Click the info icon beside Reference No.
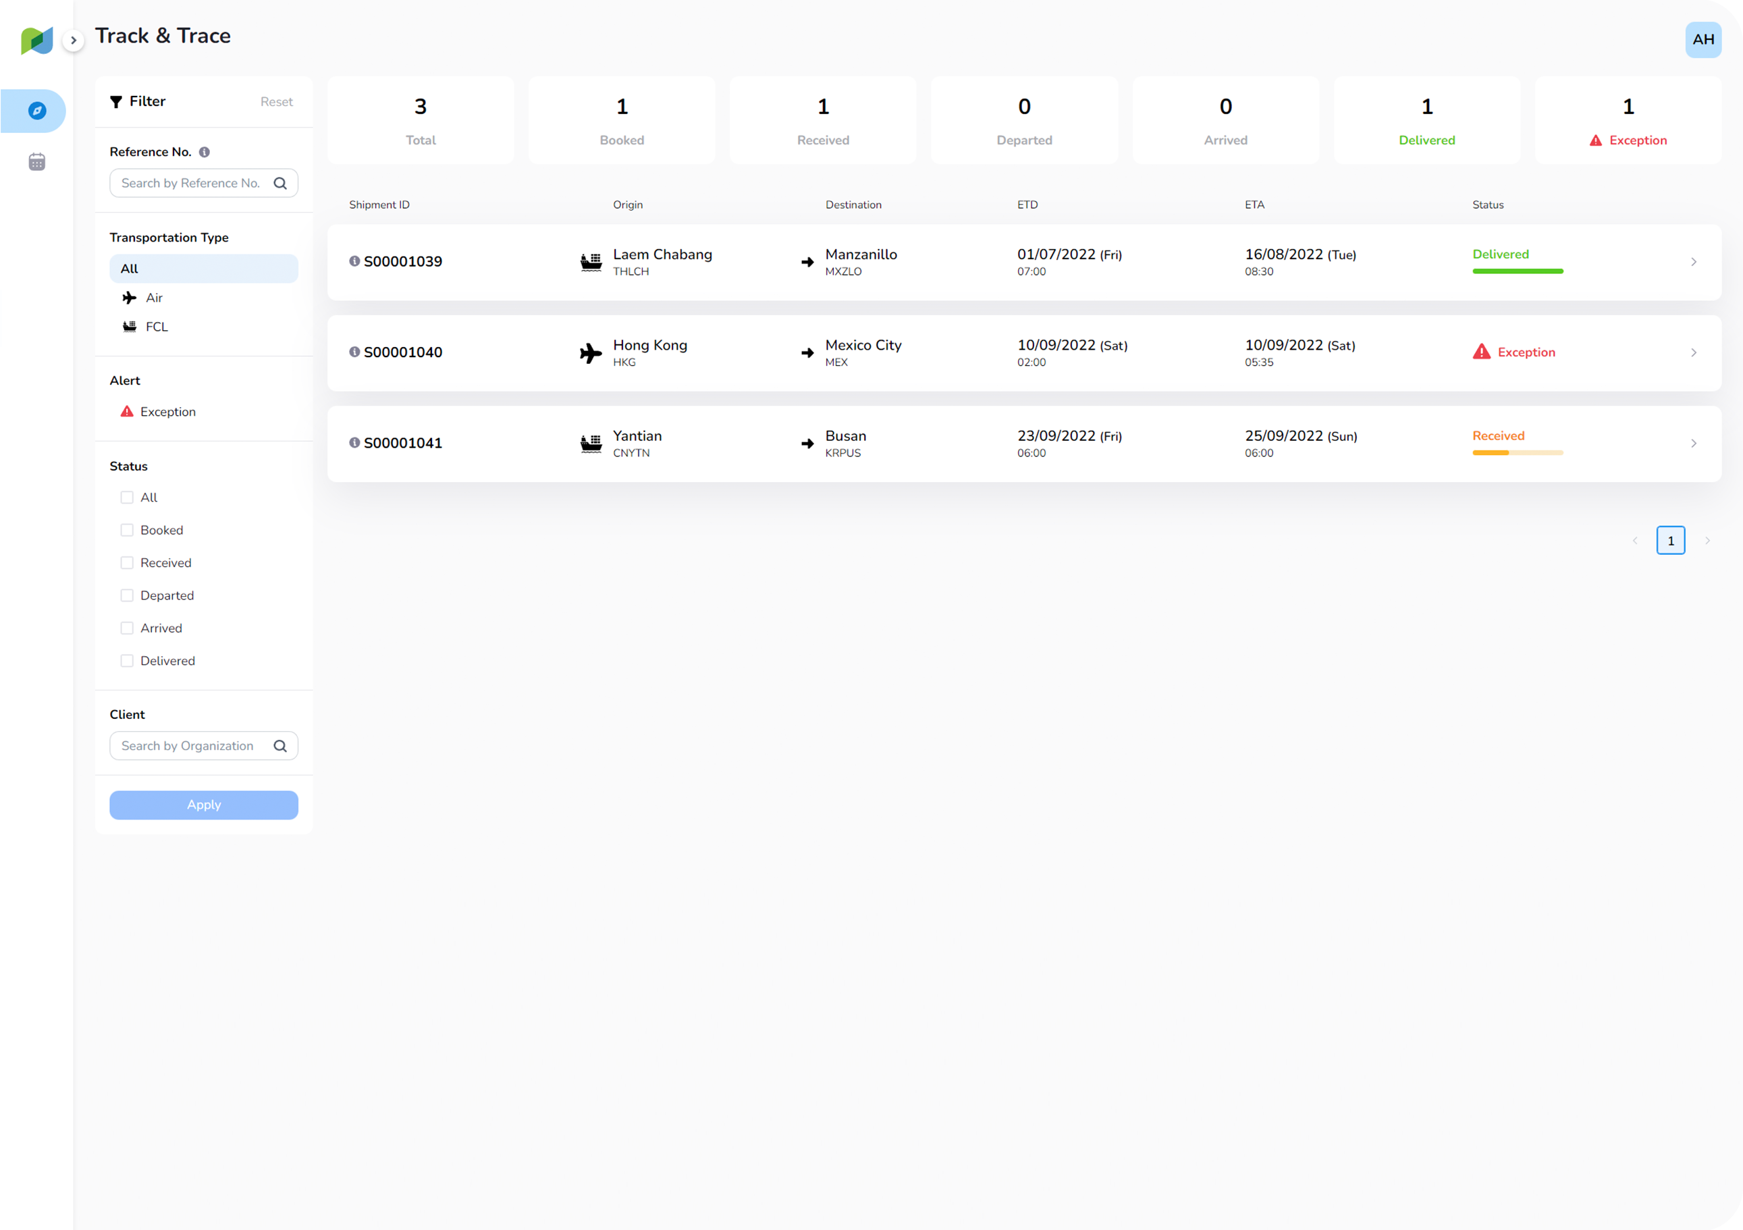This screenshot has width=1743, height=1230. 205,152
